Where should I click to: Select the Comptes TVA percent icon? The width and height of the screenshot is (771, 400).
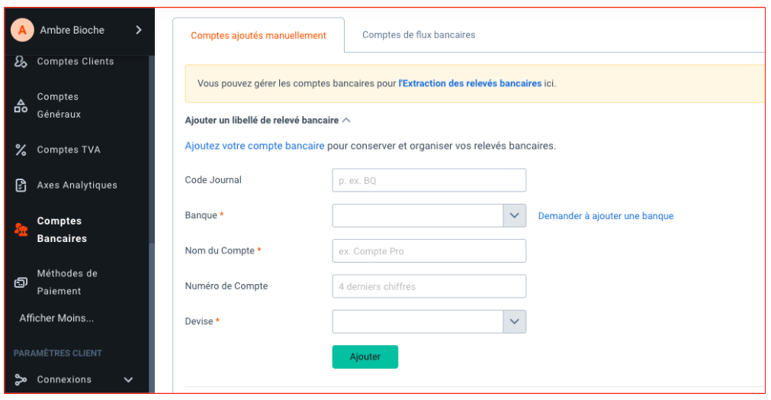(21, 150)
